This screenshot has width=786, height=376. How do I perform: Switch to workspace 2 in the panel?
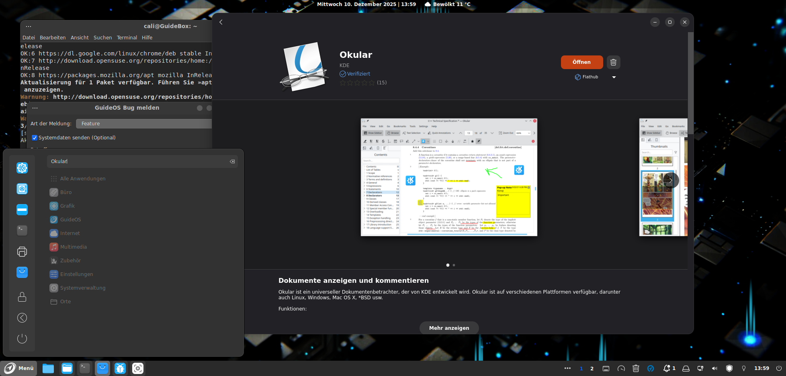coord(592,368)
